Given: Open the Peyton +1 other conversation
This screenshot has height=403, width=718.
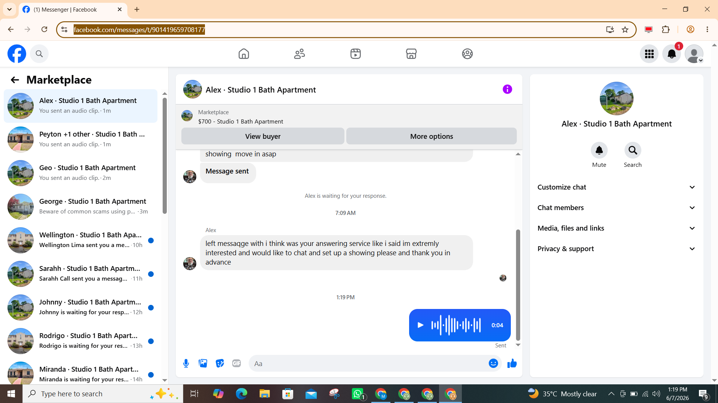Looking at the screenshot, I should (80, 139).
